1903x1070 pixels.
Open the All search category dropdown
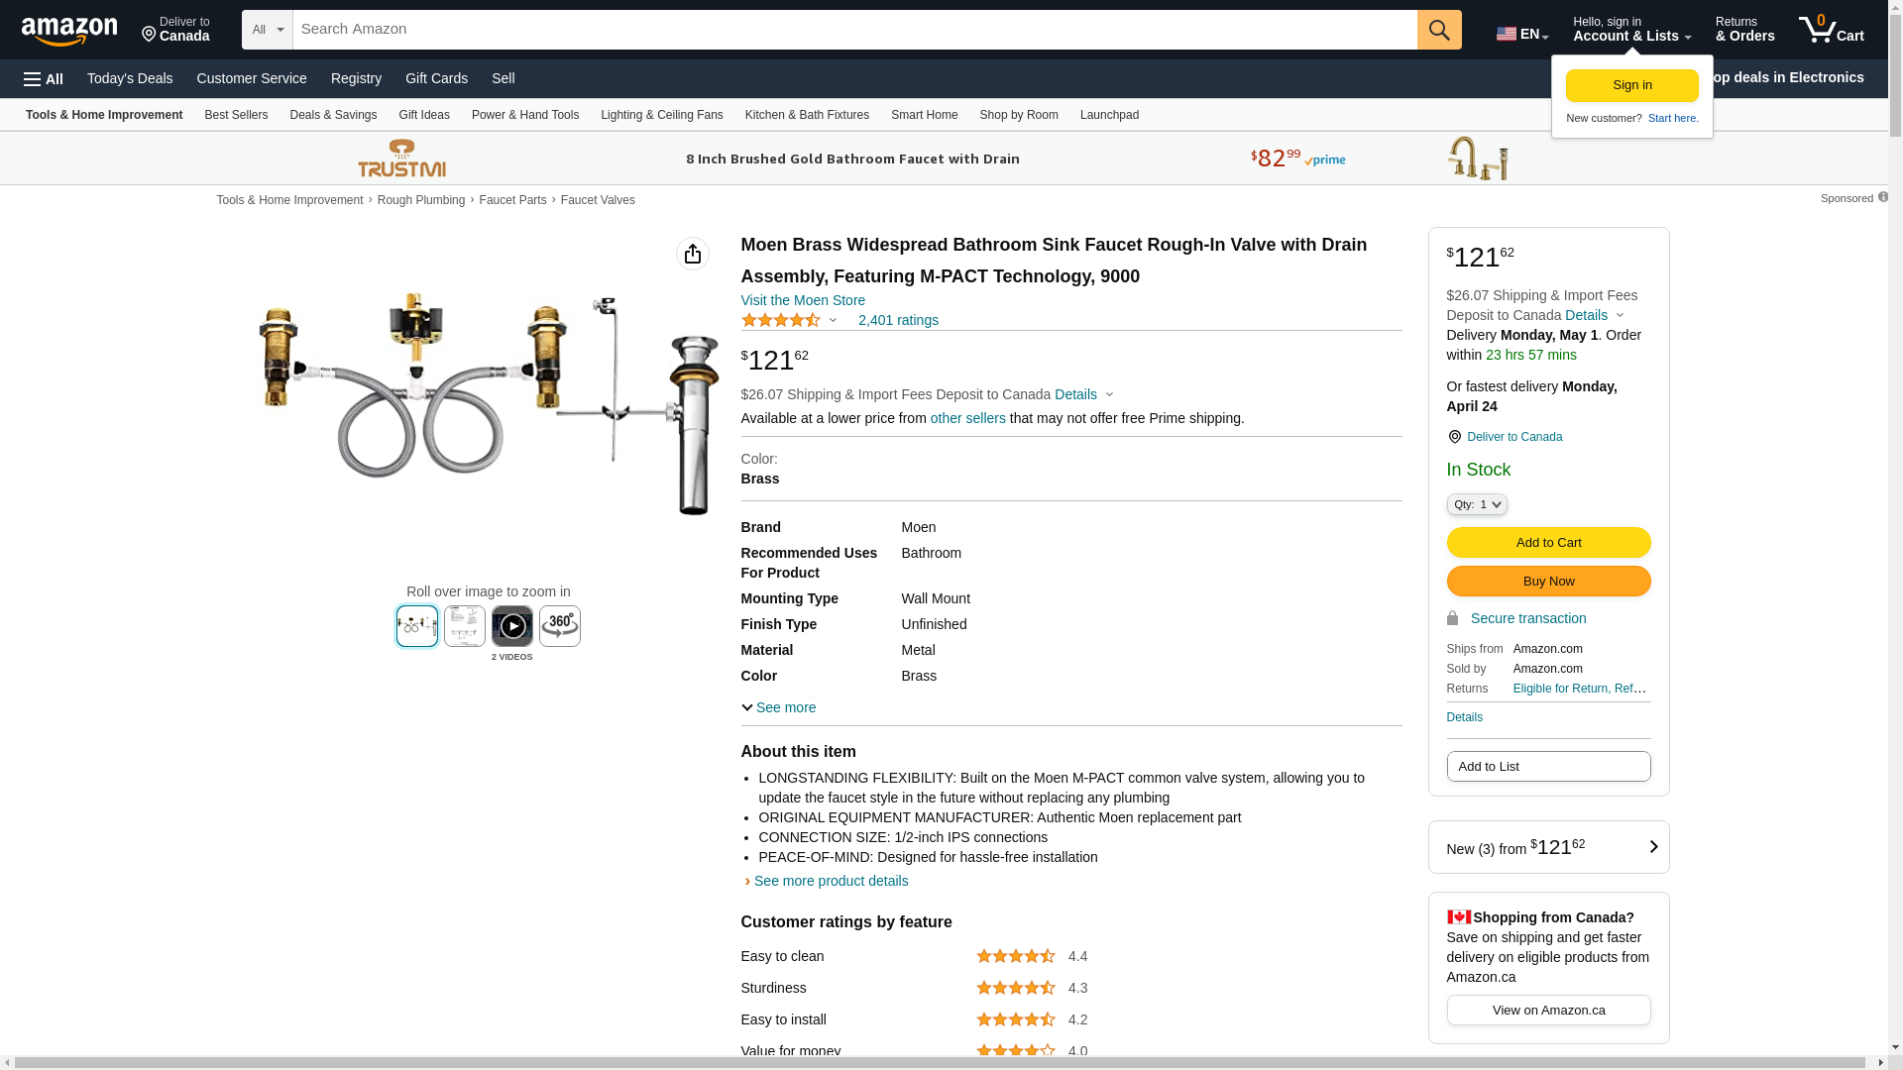point(268,30)
